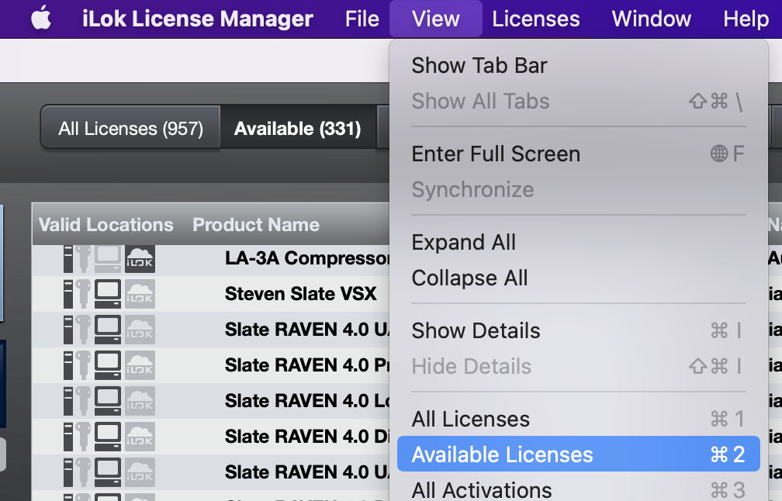
Task: Click the iLok key icon in LA-3A Compressor row
Action: (83, 259)
